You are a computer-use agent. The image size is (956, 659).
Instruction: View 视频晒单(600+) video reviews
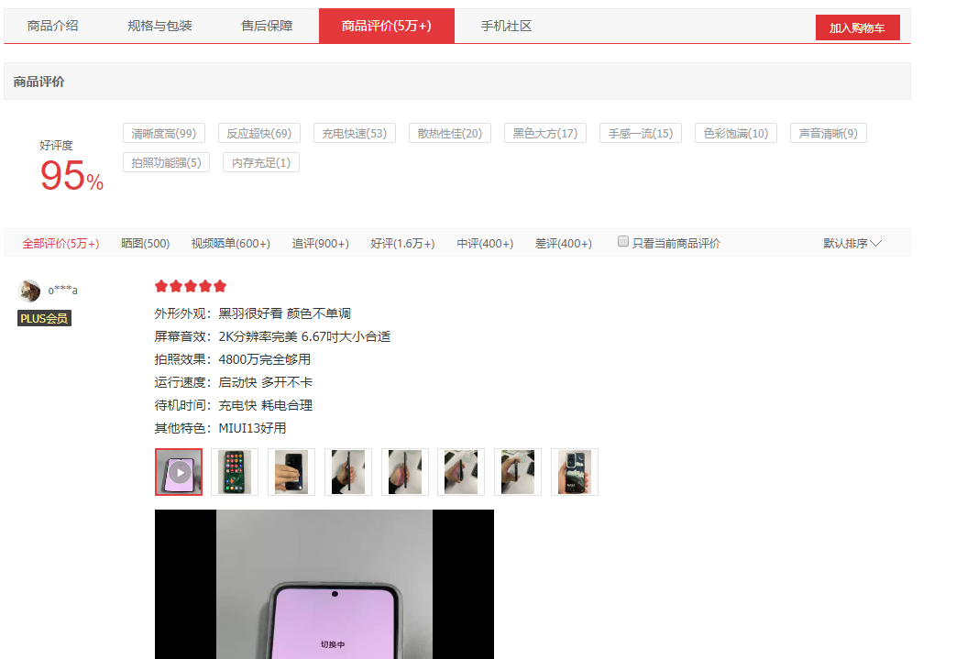point(230,243)
